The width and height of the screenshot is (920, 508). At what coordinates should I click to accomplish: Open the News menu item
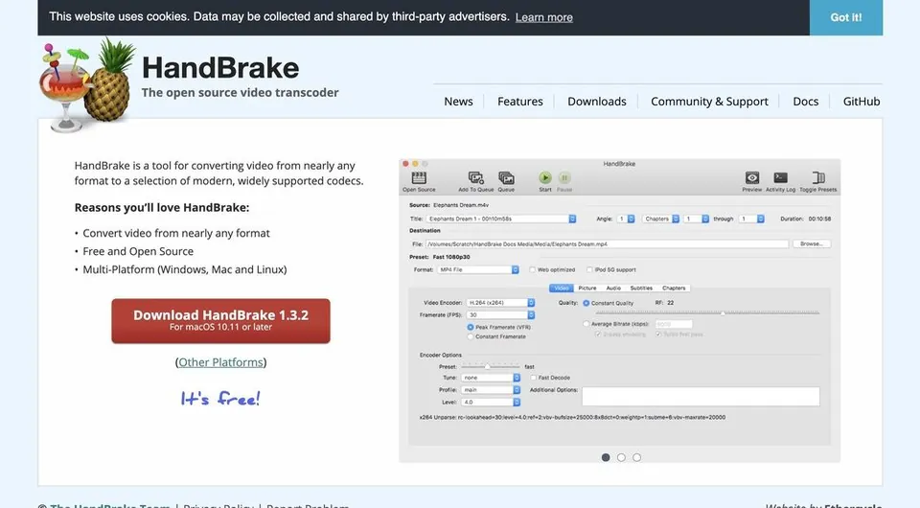click(x=458, y=102)
